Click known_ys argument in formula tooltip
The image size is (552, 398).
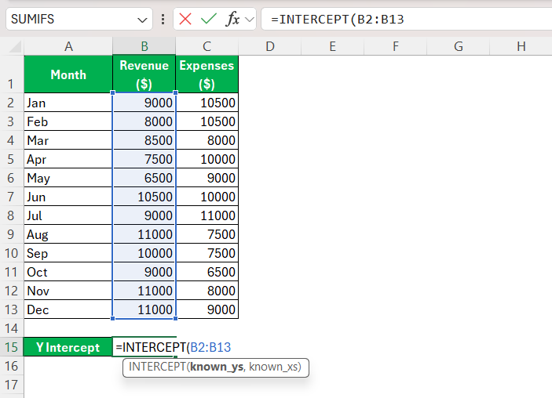[x=217, y=367]
